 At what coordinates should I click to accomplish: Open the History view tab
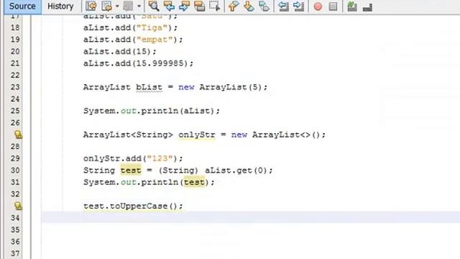pos(60,6)
